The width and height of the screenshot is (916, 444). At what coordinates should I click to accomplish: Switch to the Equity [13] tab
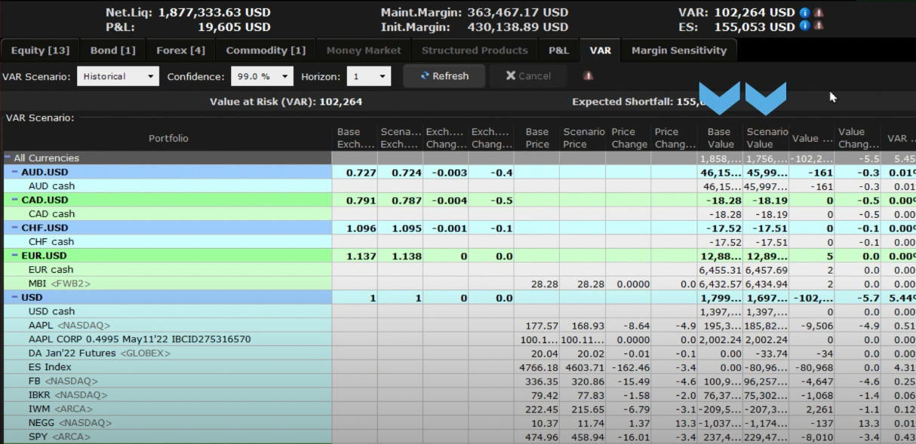[x=40, y=51]
